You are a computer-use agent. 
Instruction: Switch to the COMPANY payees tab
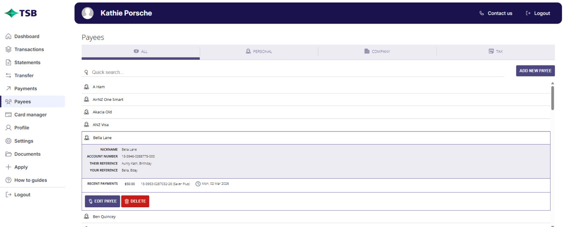[377, 52]
